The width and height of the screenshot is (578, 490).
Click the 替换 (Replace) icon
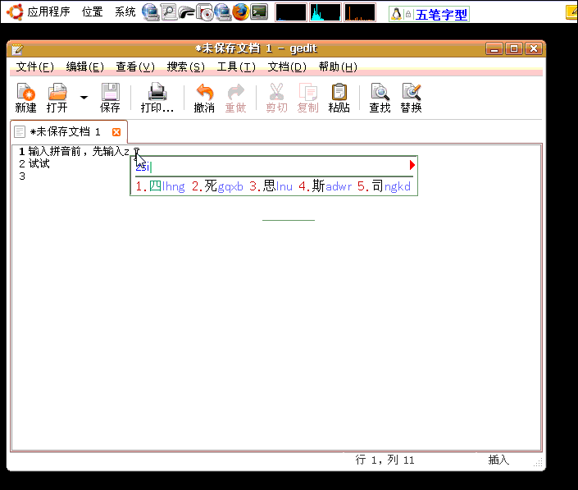click(412, 92)
